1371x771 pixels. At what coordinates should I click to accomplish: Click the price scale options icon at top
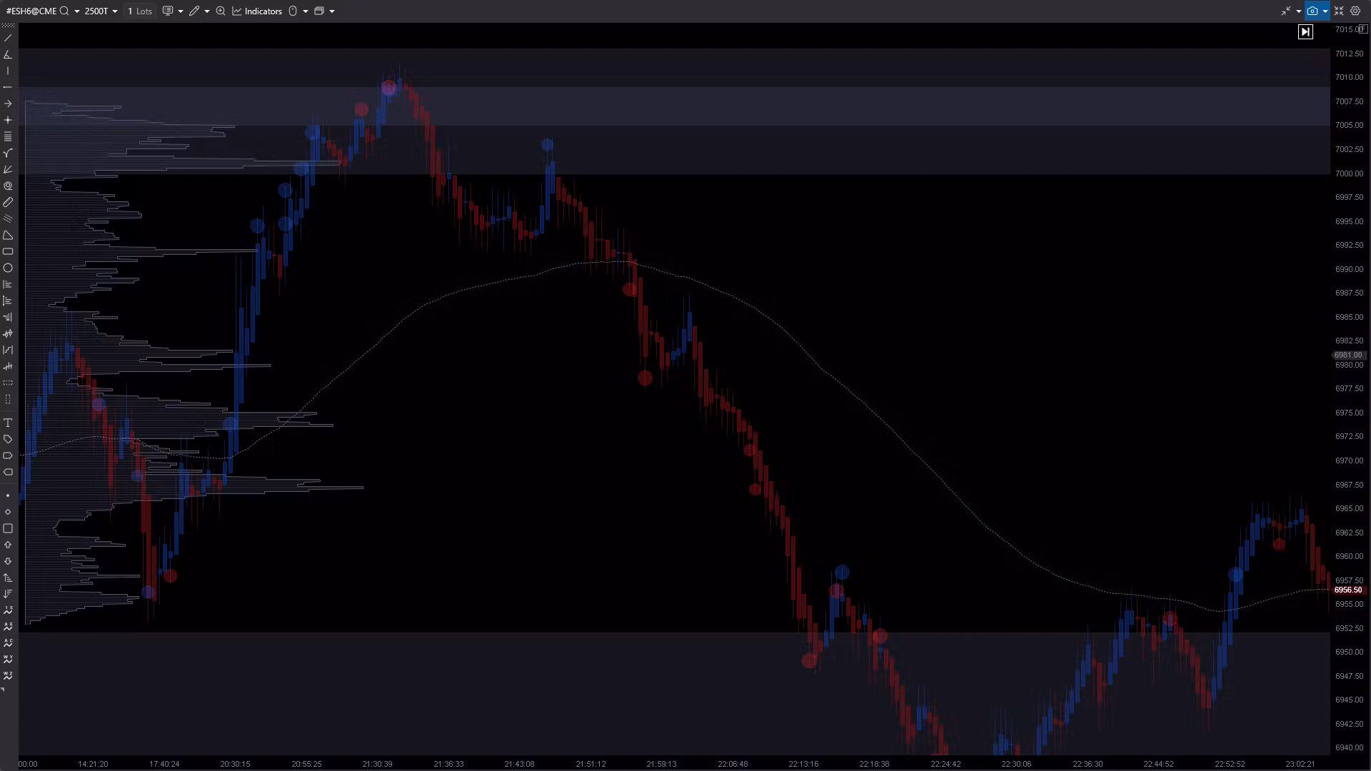[1363, 29]
